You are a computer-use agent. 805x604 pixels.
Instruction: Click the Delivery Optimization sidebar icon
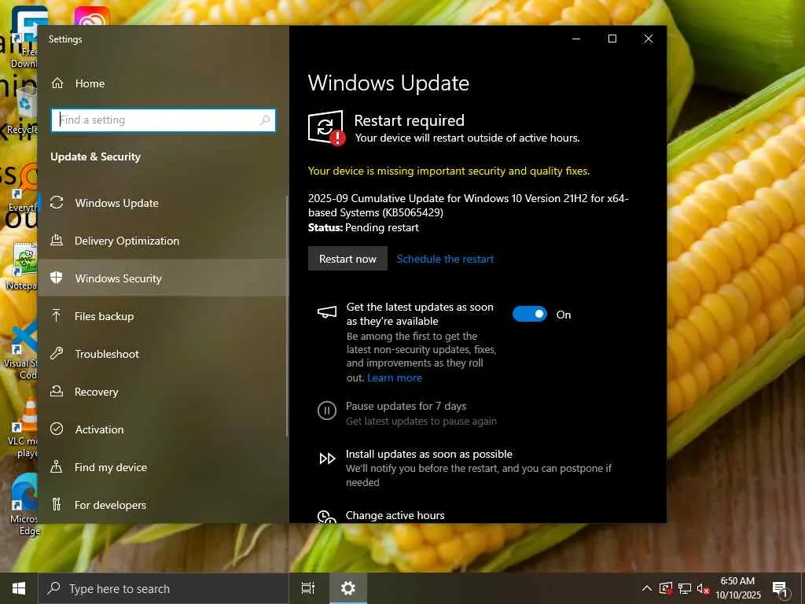pos(57,240)
